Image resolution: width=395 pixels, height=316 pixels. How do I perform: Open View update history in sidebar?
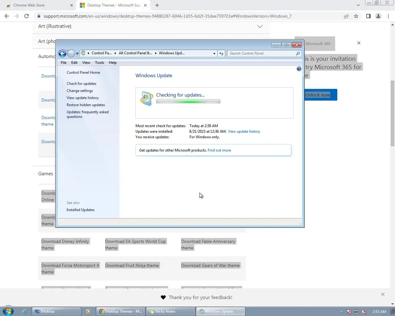[x=83, y=98]
